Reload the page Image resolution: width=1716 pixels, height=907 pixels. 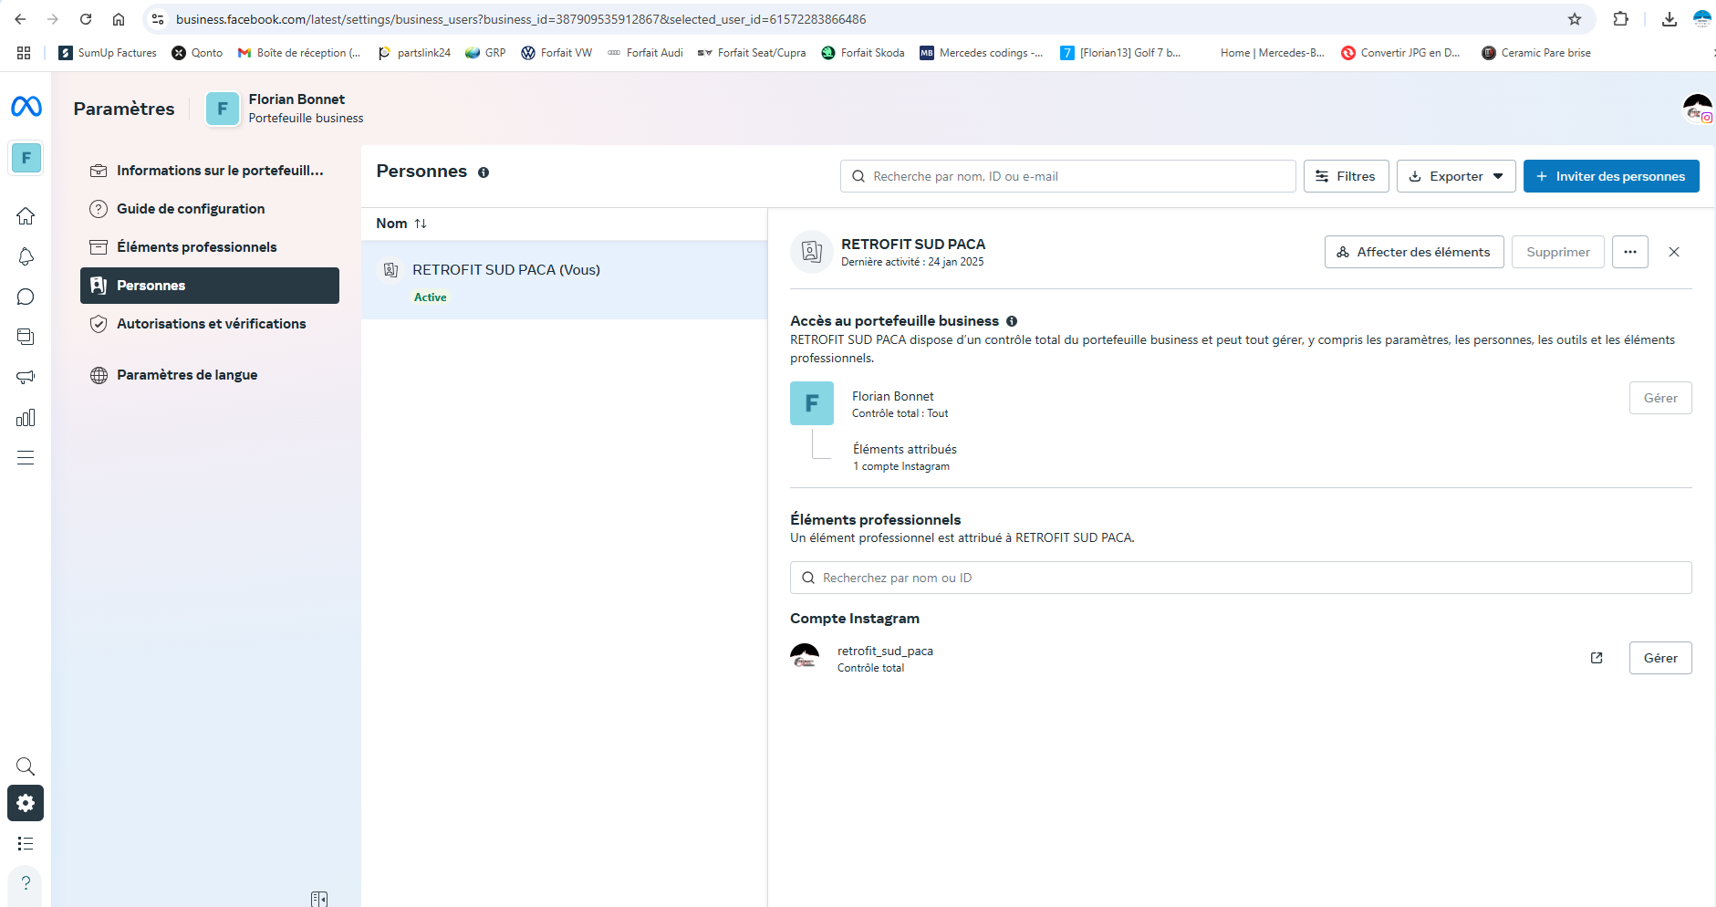(86, 19)
